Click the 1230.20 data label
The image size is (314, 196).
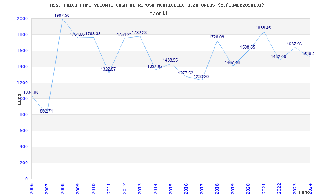click(x=201, y=77)
